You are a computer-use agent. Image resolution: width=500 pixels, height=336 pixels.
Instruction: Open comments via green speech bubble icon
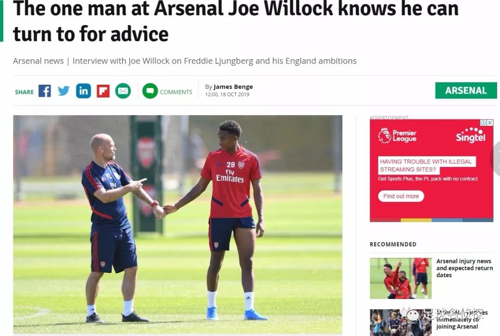[x=150, y=91]
